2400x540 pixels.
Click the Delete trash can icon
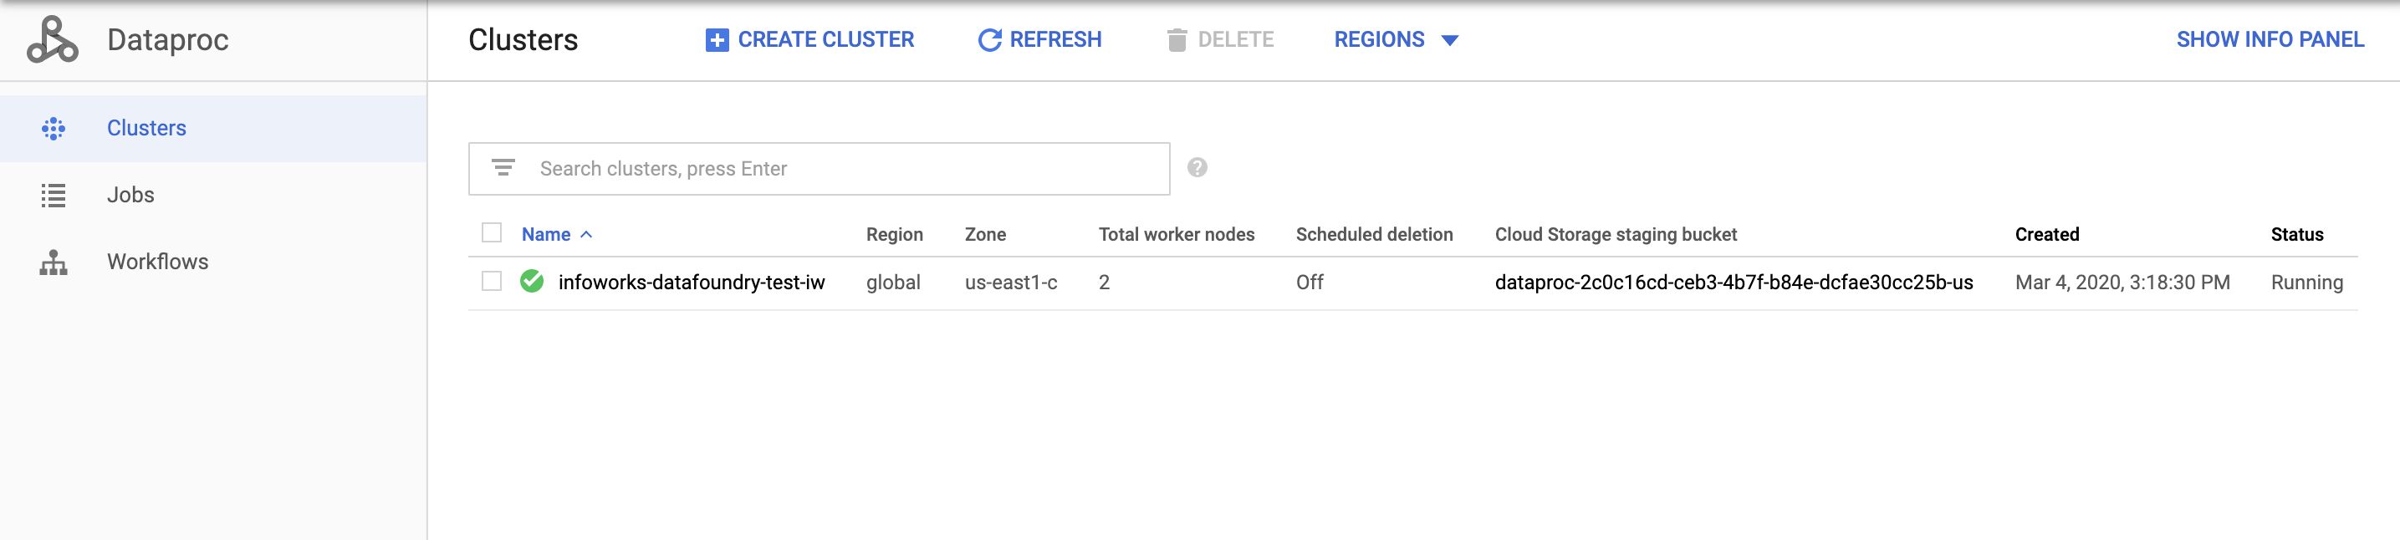pyautogui.click(x=1177, y=40)
